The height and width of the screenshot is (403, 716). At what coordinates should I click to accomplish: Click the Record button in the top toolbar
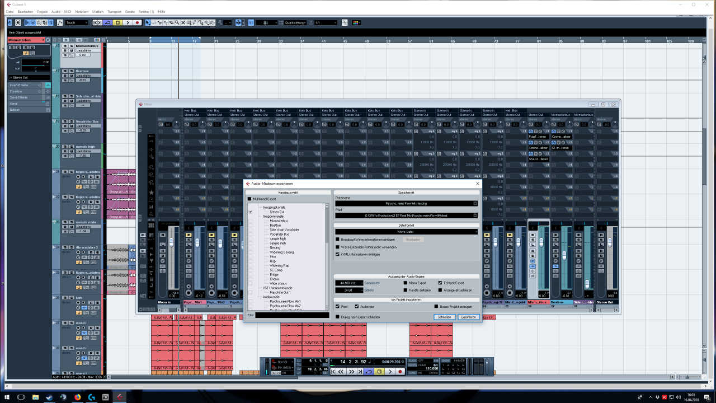[137, 22]
